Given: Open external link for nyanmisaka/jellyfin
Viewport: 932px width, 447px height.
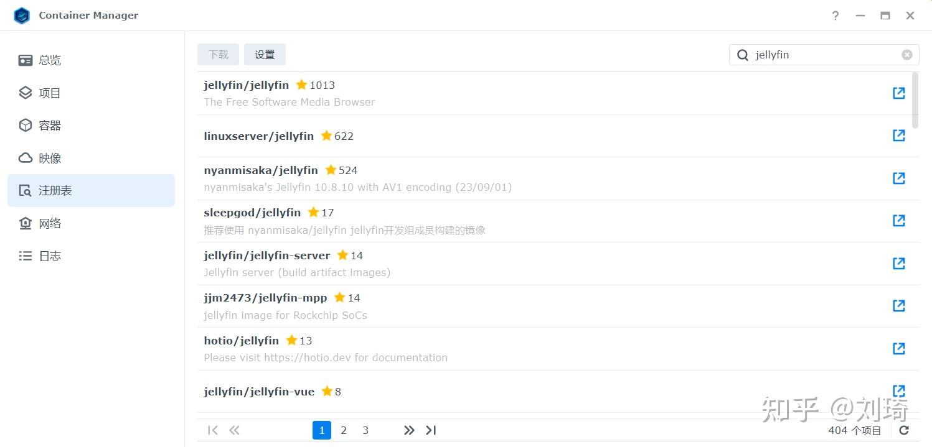Looking at the screenshot, I should tap(898, 178).
